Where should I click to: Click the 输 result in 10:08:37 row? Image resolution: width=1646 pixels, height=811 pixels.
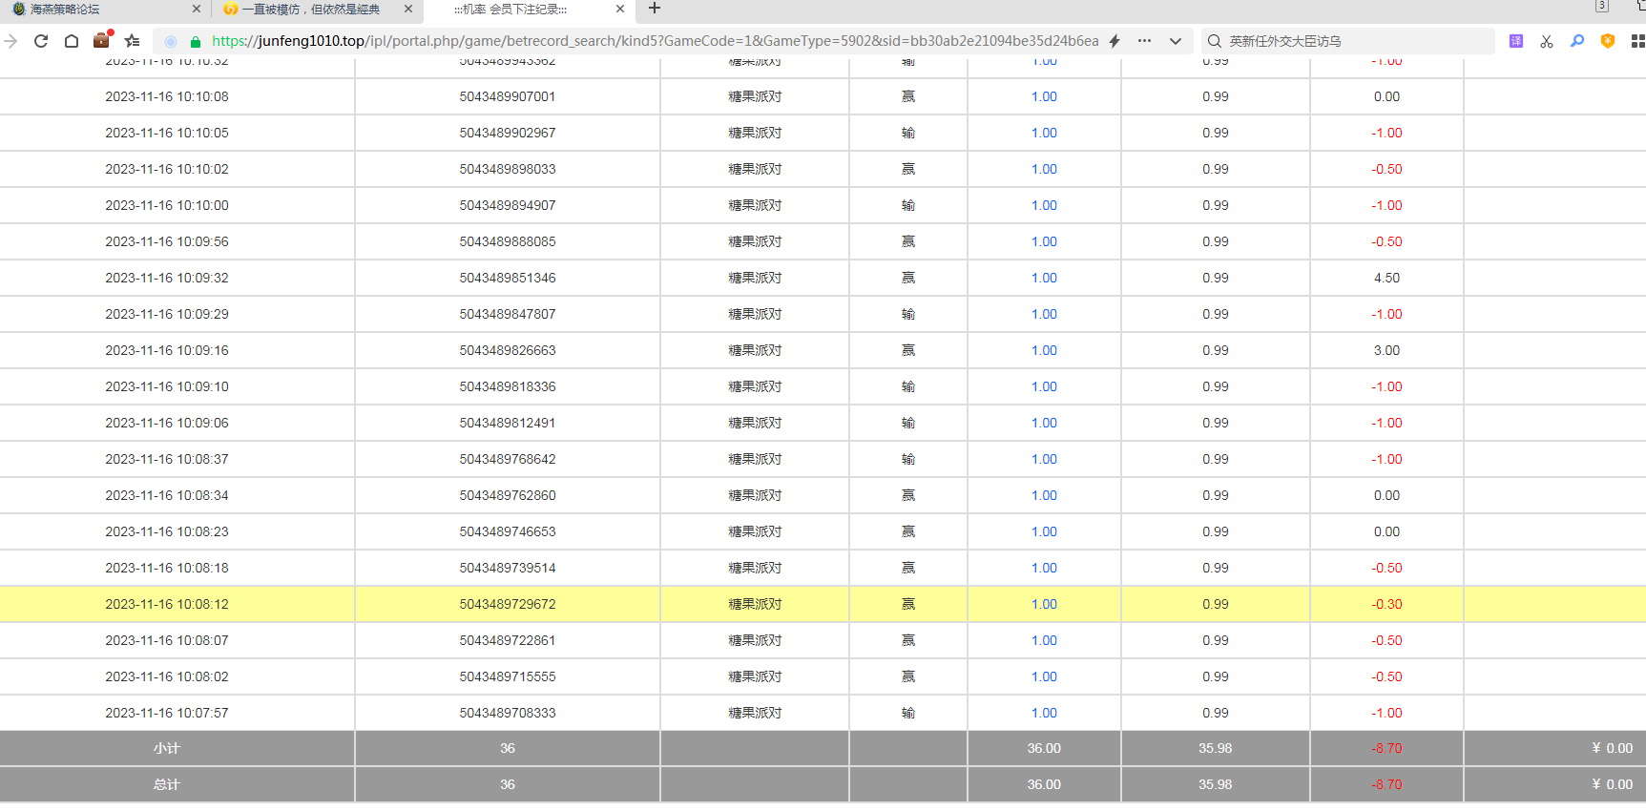coord(908,459)
